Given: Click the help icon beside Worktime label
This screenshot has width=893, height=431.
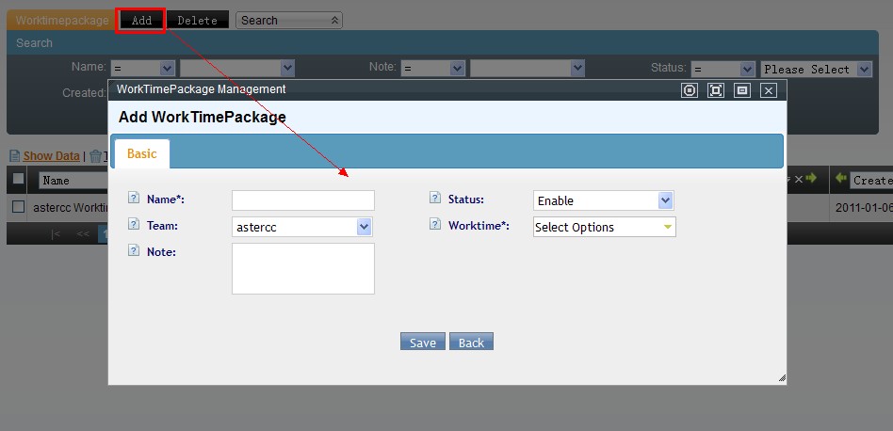Looking at the screenshot, I should click(434, 225).
